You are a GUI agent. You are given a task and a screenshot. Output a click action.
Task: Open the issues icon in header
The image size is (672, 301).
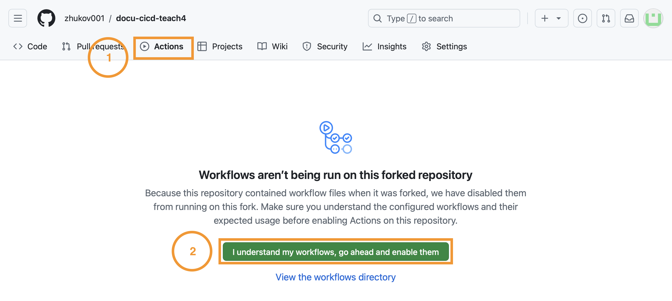point(582,18)
